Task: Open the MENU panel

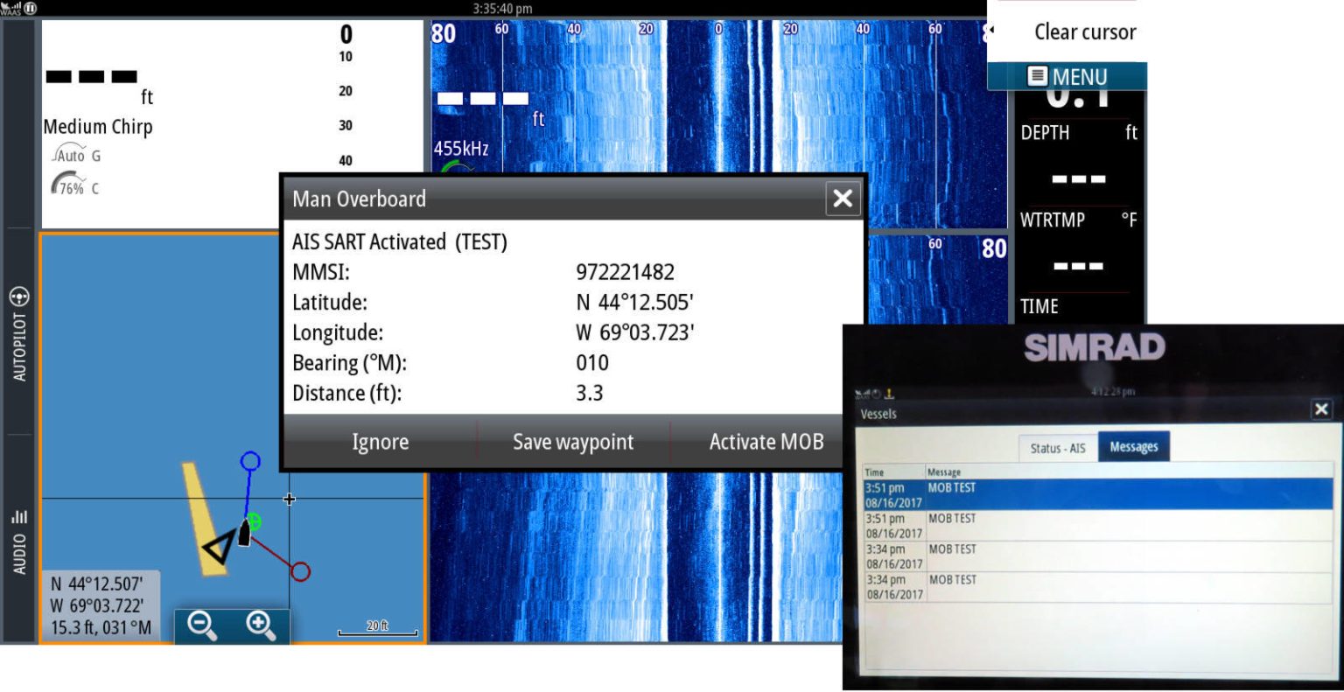Action: pos(1067,76)
